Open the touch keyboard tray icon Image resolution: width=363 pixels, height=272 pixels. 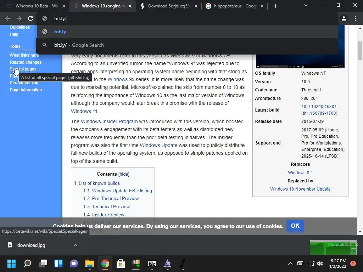300,263
